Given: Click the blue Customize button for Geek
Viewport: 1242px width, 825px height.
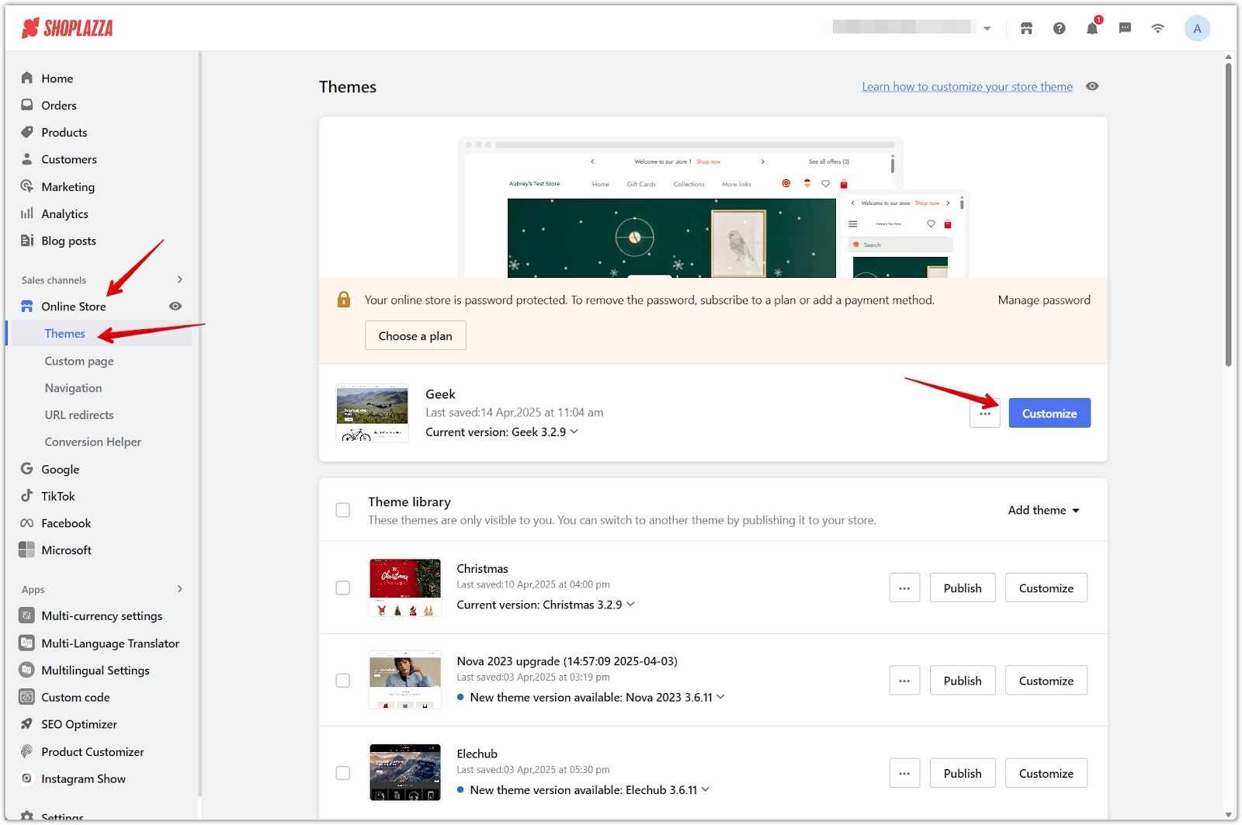Looking at the screenshot, I should [1049, 413].
